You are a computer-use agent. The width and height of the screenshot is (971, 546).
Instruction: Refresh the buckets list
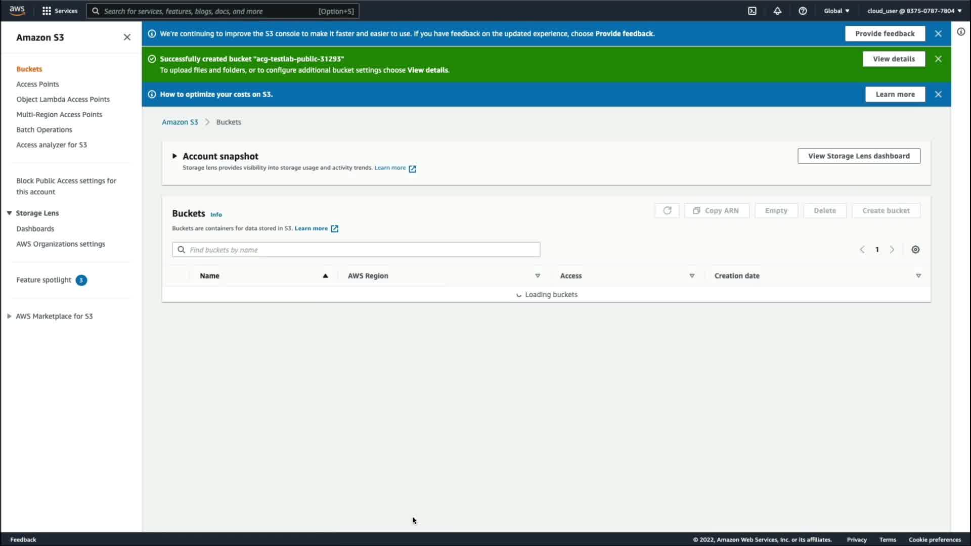[x=667, y=210]
